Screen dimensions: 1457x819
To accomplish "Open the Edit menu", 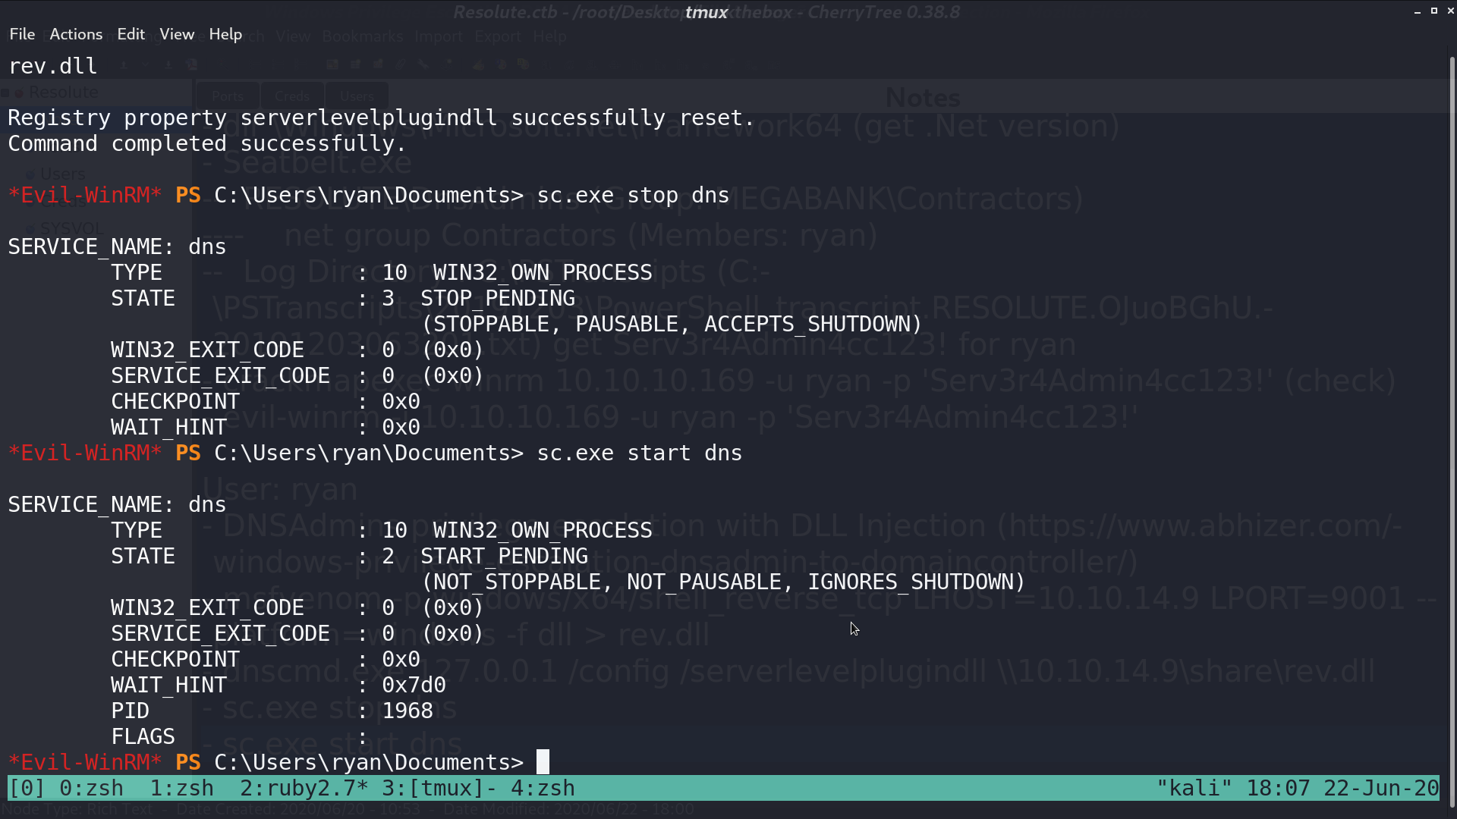I will (x=131, y=34).
